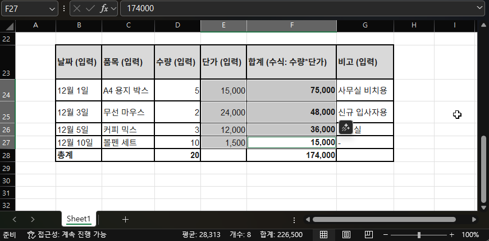Click the Cancel X icon in formula bar
Screen dimensions: 489x241
pos(77,8)
